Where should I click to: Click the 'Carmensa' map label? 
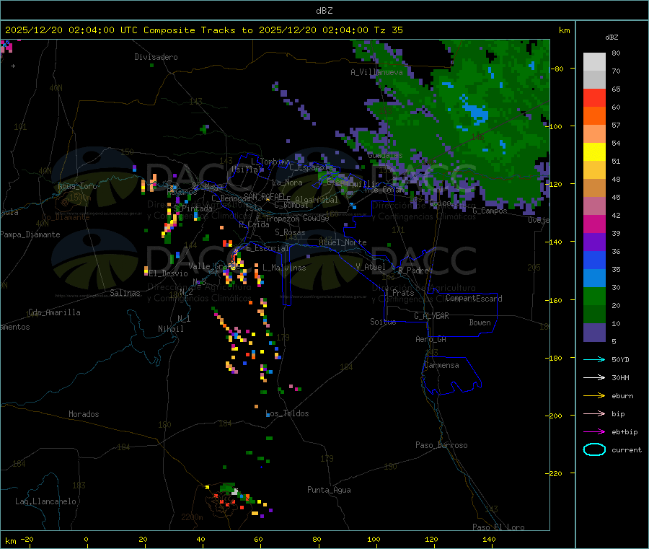[x=441, y=365]
